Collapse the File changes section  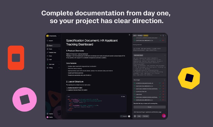tap(165, 80)
